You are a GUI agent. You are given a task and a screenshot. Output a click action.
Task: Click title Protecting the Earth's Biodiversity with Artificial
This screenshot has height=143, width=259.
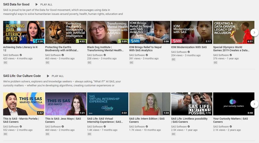point(62,49)
